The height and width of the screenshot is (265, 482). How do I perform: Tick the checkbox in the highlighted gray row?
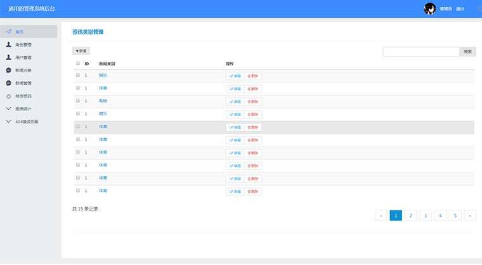coord(78,126)
